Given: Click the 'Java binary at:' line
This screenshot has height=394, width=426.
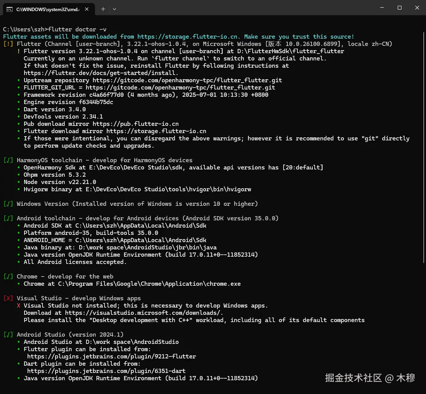Looking at the screenshot, I should 120,247.
